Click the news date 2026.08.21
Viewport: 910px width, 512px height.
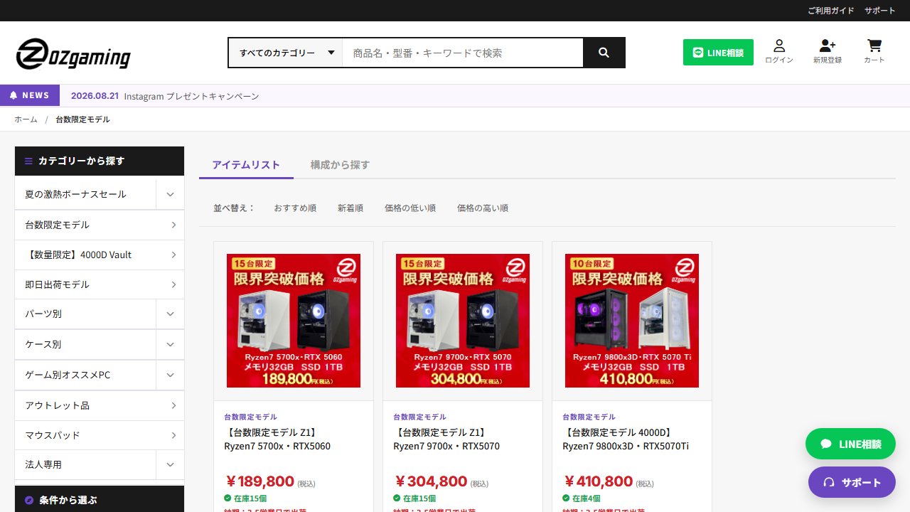pos(95,95)
